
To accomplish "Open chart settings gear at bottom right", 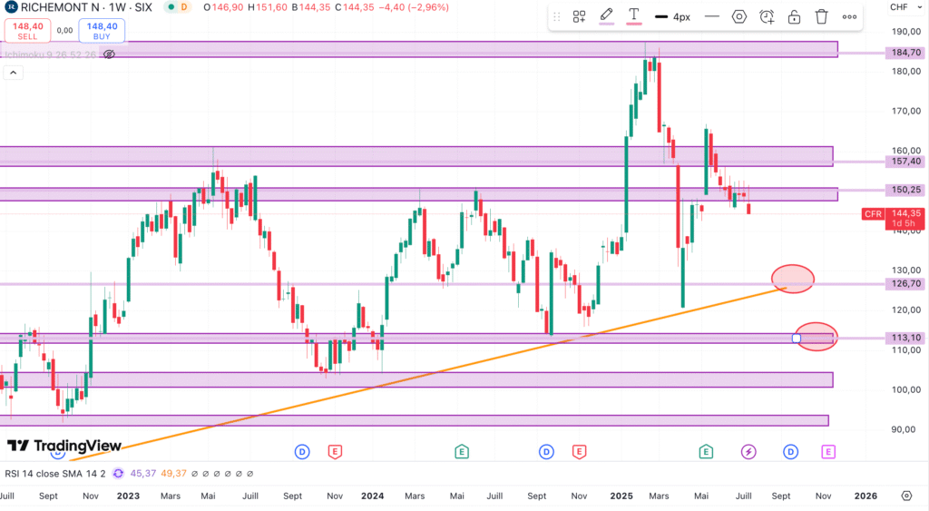I will (x=906, y=496).
